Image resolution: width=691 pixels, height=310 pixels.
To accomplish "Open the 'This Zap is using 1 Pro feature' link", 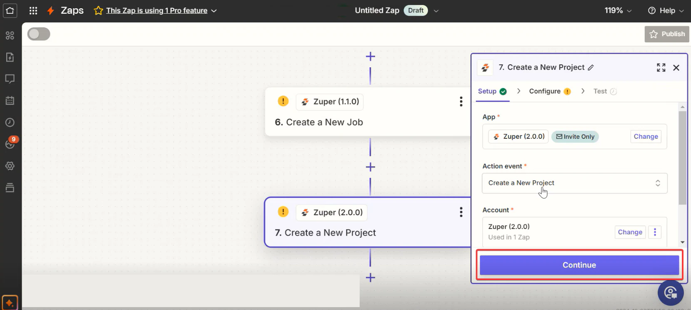I will tap(157, 11).
